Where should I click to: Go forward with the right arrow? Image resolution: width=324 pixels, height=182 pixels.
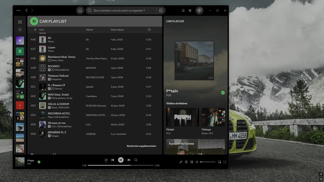tap(32, 10)
